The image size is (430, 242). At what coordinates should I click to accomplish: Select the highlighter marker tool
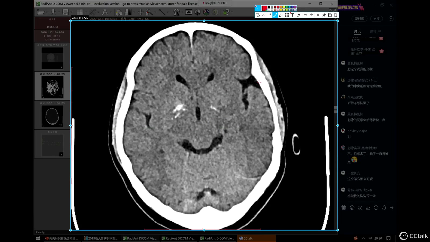[x=281, y=15]
